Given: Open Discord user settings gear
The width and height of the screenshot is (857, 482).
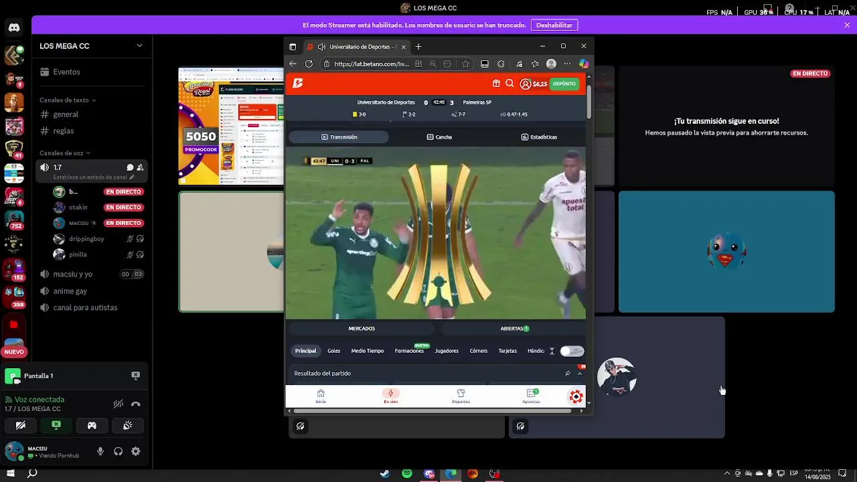Looking at the screenshot, I should point(136,451).
